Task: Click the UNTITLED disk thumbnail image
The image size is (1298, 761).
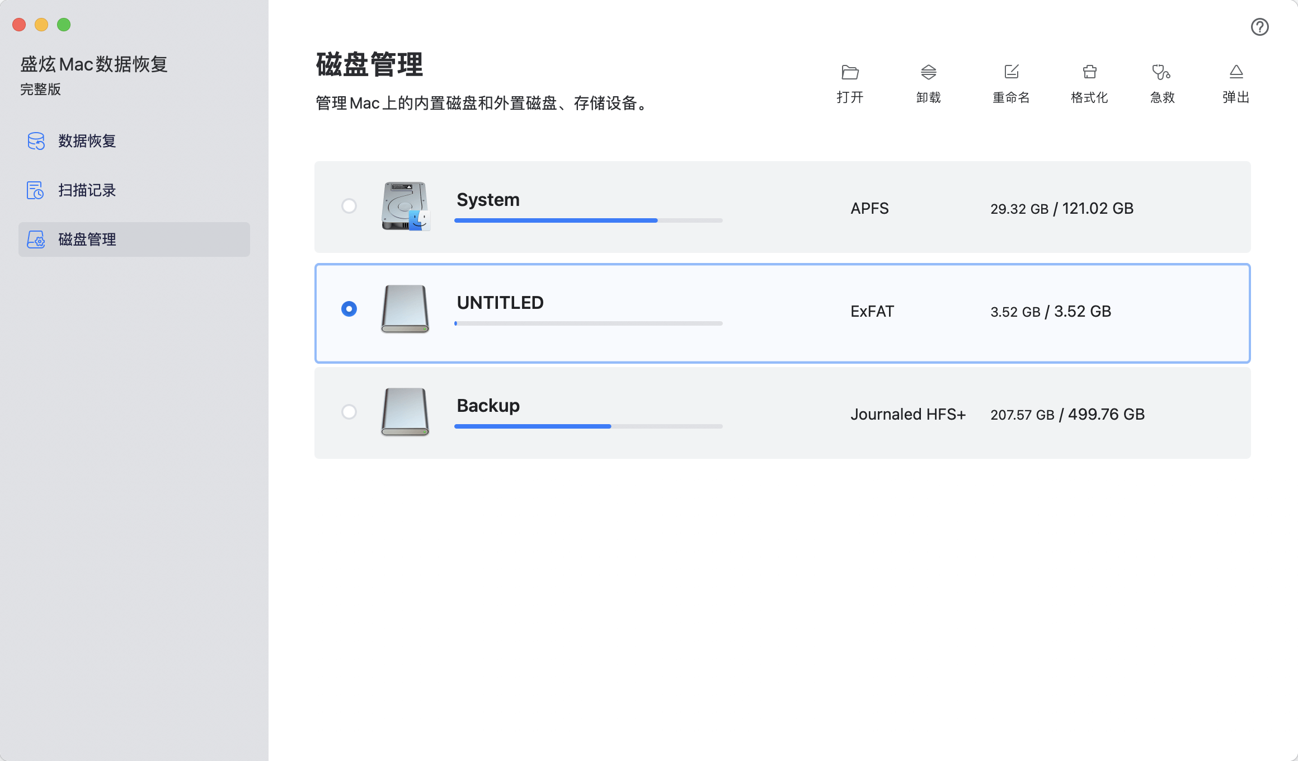Action: click(405, 309)
